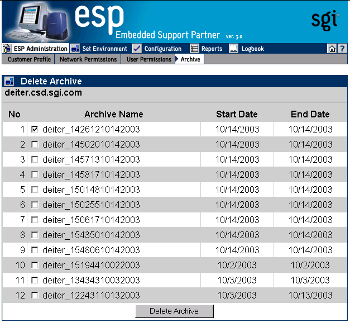Switch to Network Permissions tab
Viewport: 350px width, 322px height.
click(88, 59)
